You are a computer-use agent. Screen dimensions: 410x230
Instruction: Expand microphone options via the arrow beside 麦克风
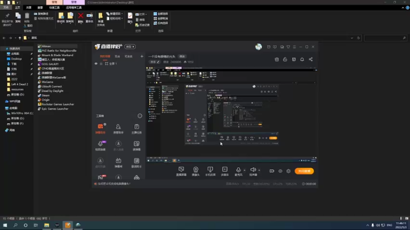tap(244, 170)
